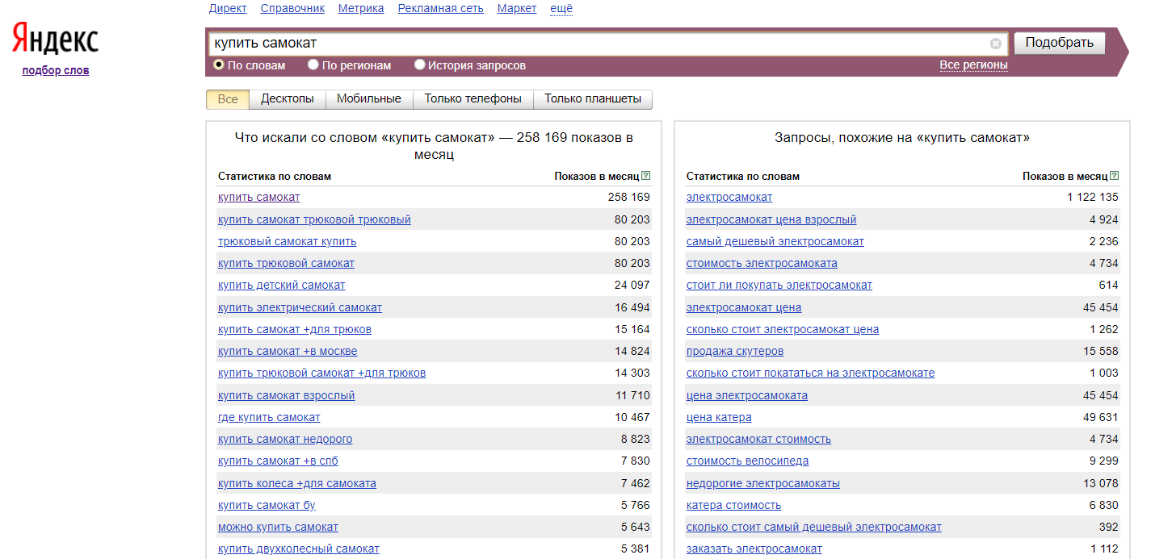Open 'купить самокат недорого' query
The image size is (1151, 559).
click(285, 439)
